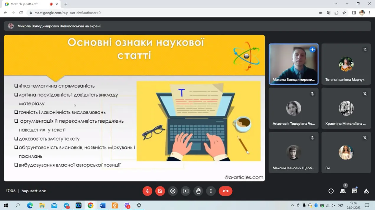Image resolution: width=375 pixels, height=210 pixels.
Task: Select the Meet "hup-satt-ahx" browser tab
Action: coord(28,4)
